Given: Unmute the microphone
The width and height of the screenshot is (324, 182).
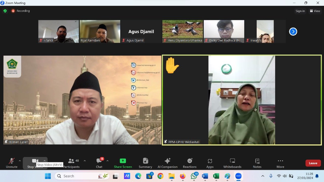Looking at the screenshot, I should 12,163.
